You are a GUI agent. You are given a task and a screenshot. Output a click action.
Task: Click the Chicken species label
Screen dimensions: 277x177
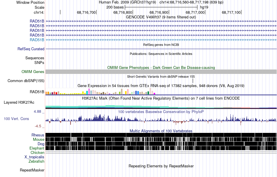[37, 152]
